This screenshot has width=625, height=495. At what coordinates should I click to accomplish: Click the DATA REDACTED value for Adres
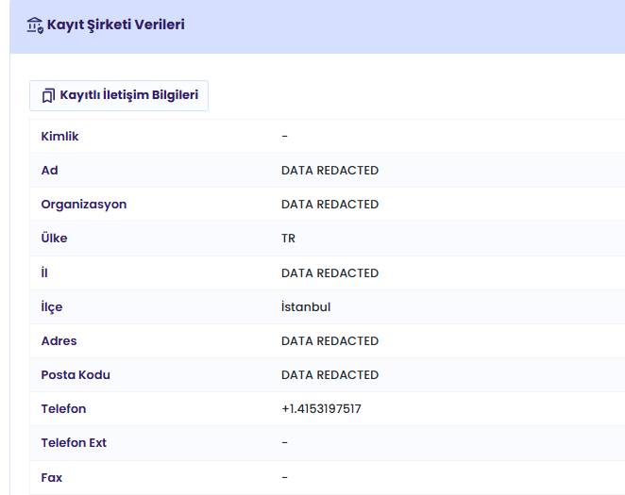(329, 341)
